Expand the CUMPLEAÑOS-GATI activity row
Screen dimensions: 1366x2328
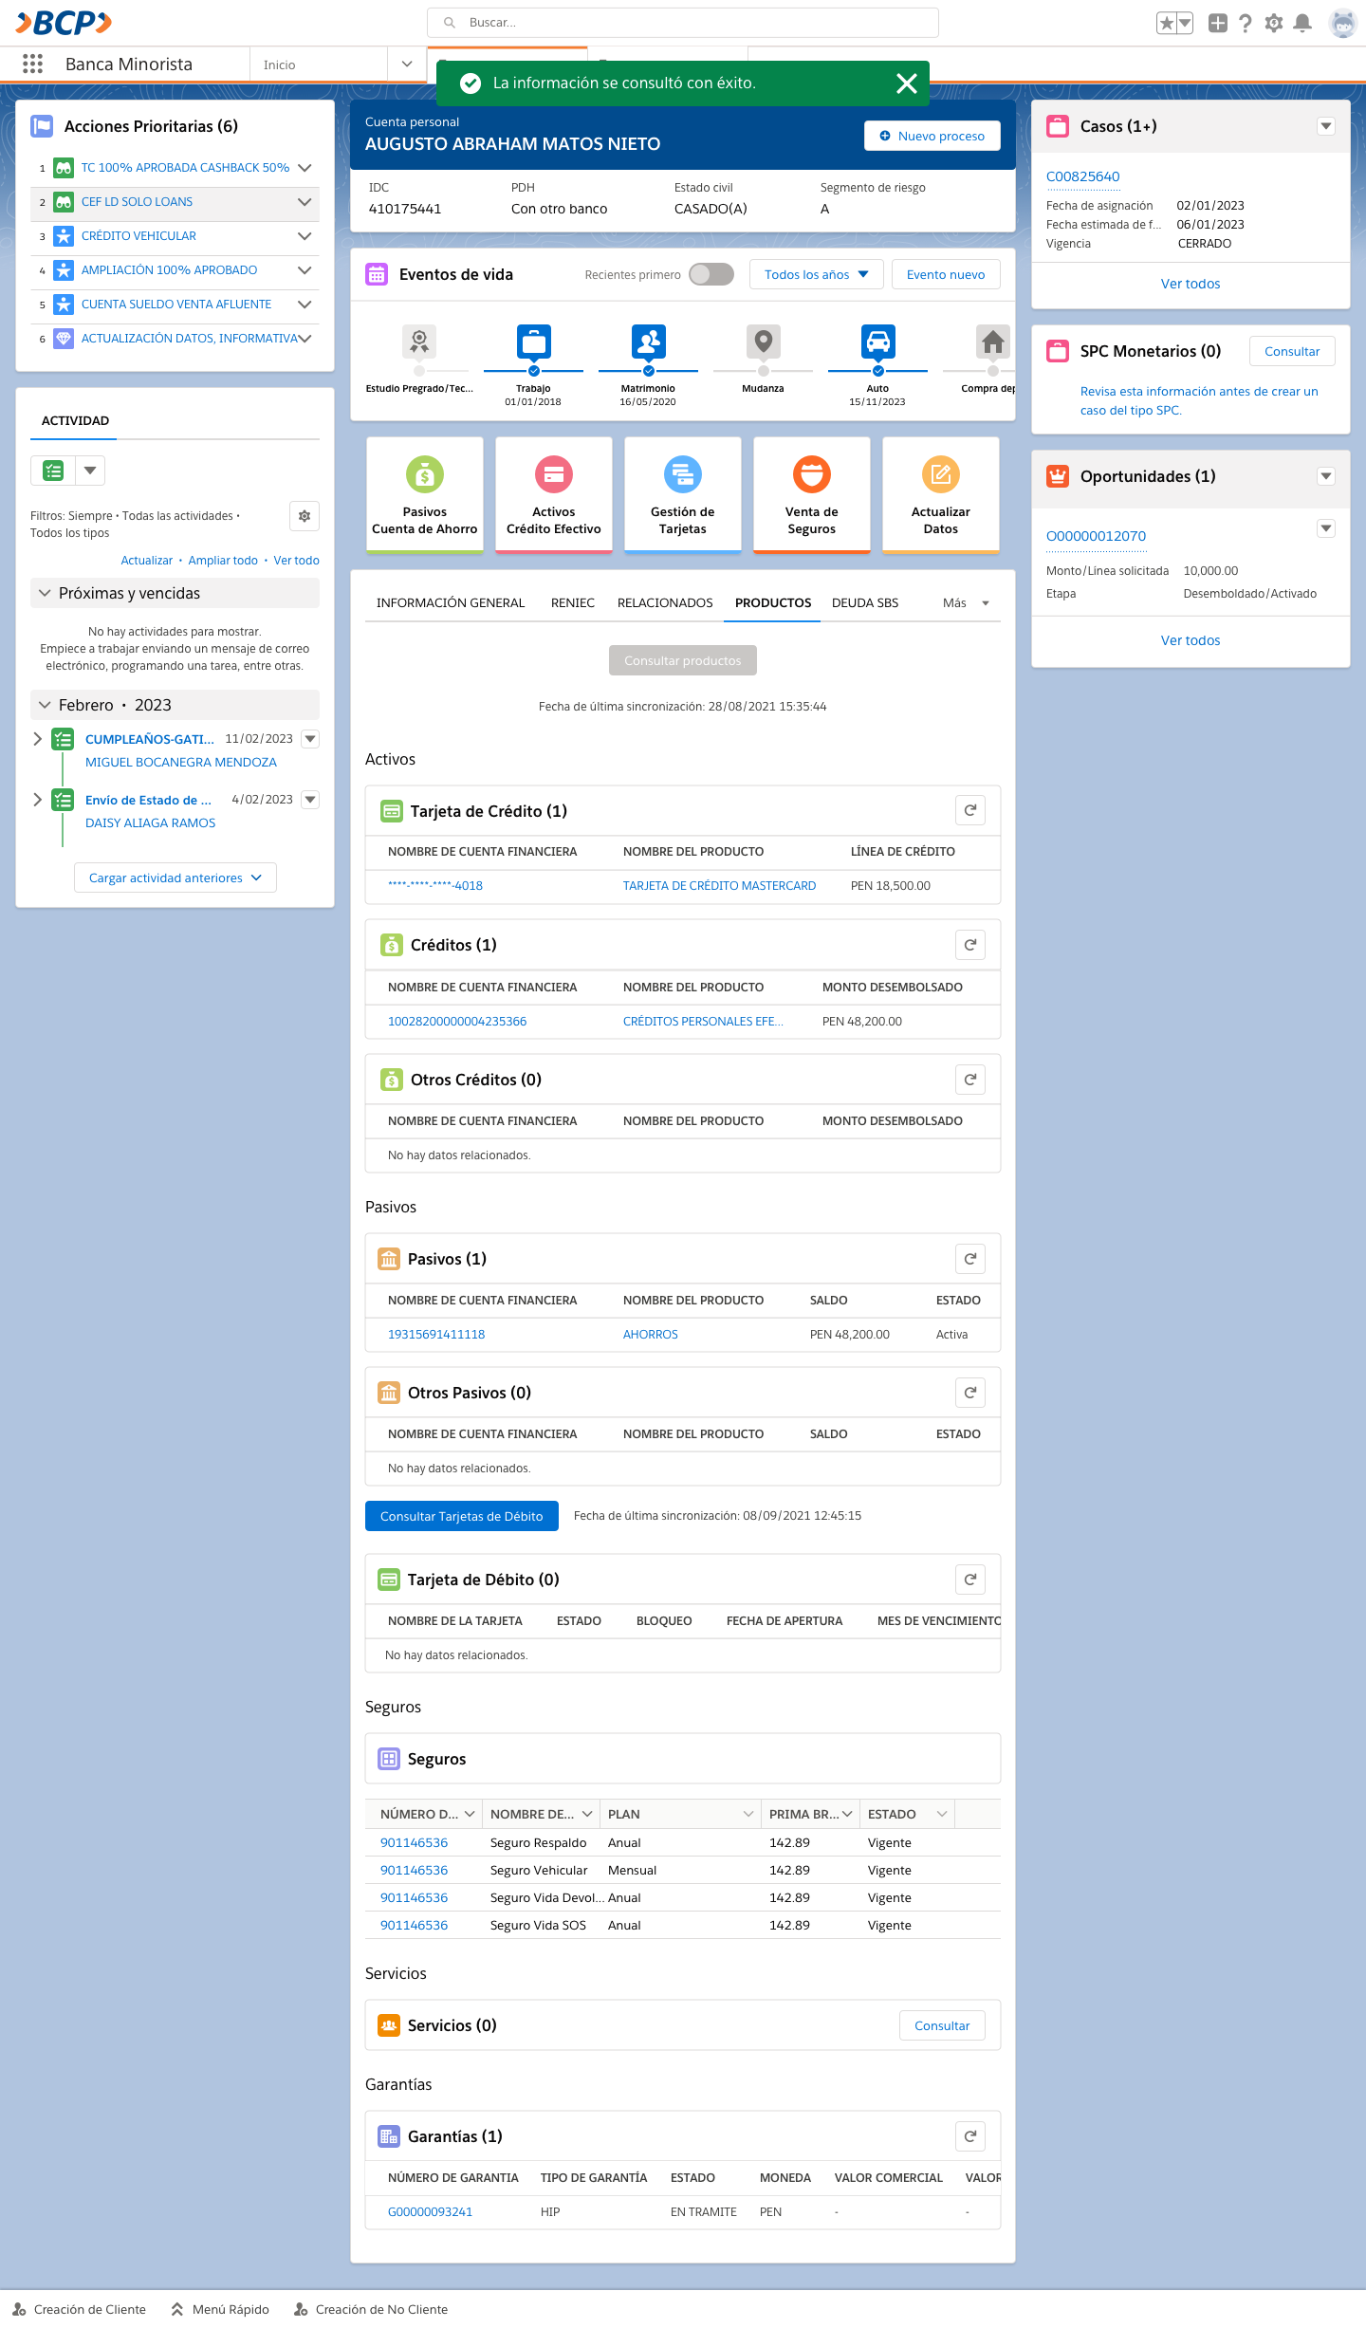38,739
